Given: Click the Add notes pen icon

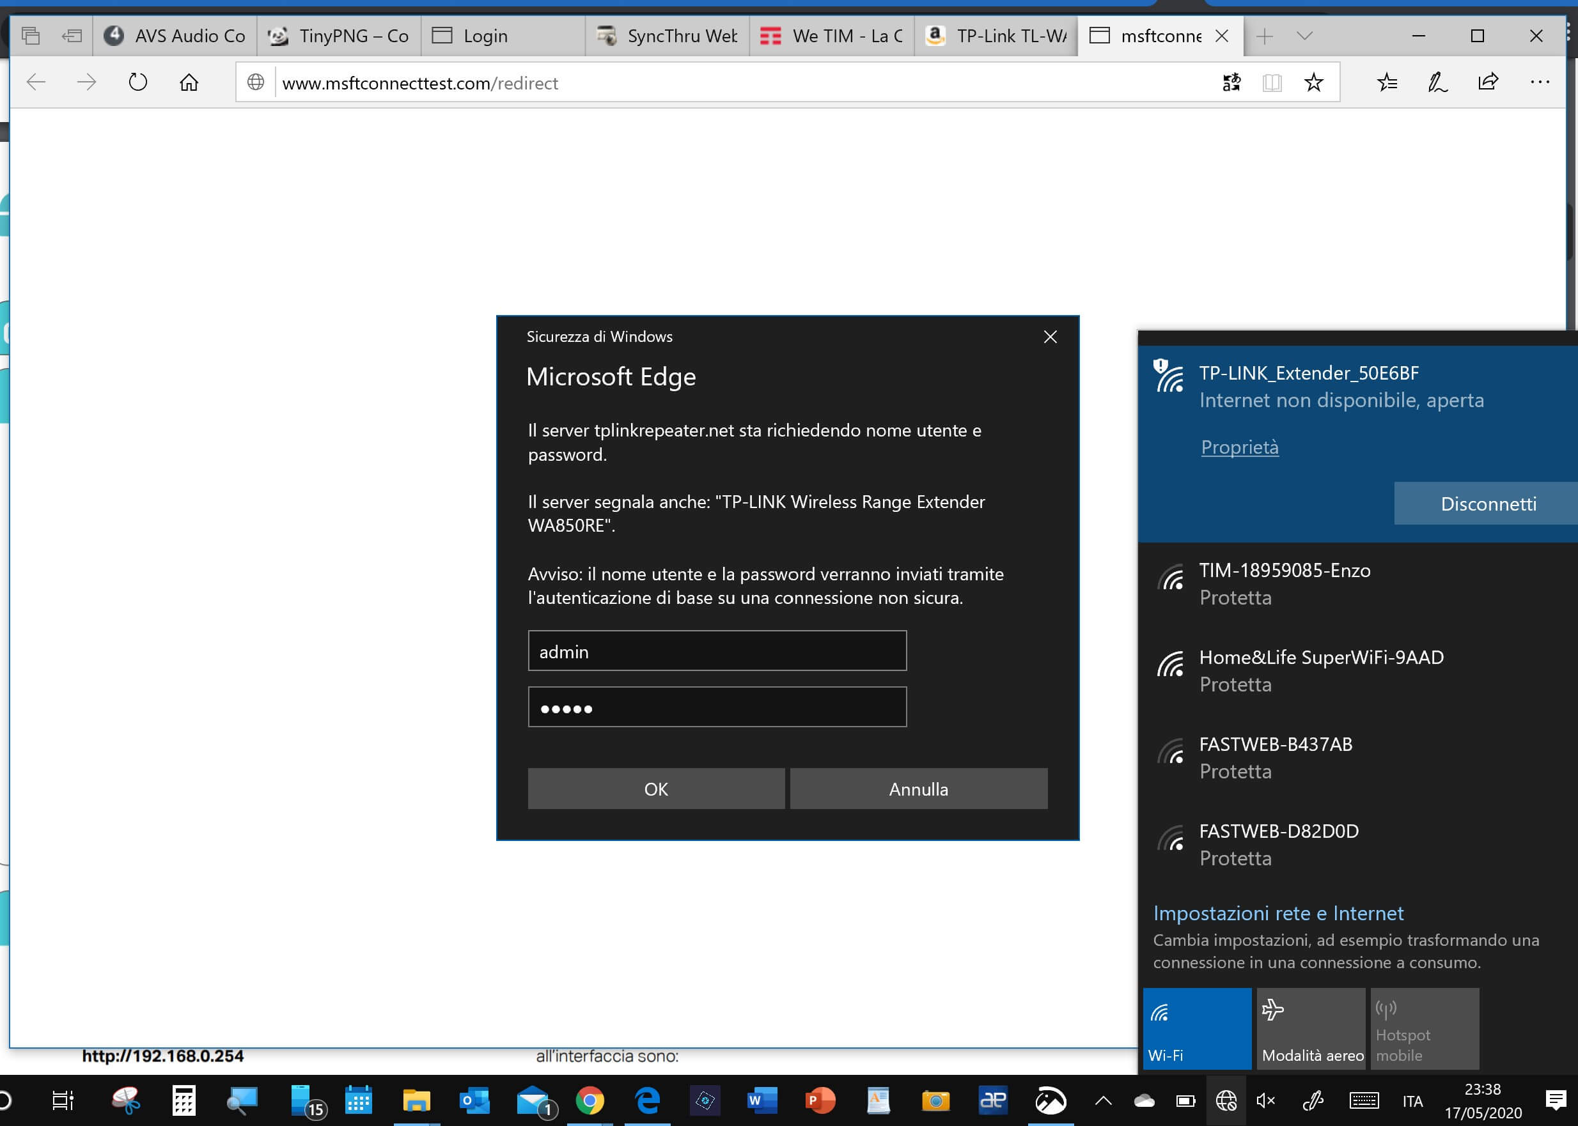Looking at the screenshot, I should tap(1437, 82).
